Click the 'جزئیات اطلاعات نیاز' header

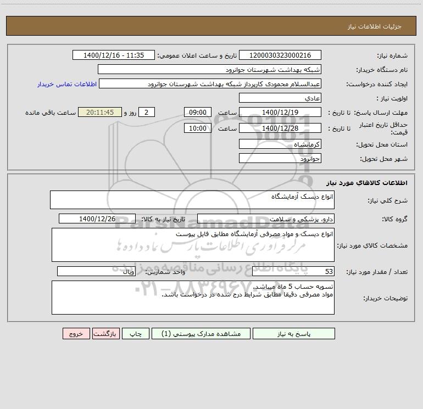(375, 26)
